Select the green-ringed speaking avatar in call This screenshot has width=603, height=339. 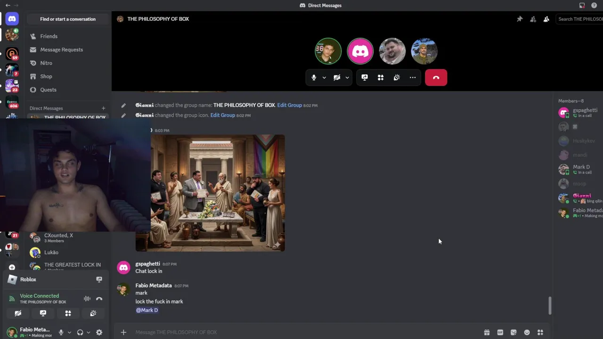click(x=328, y=51)
